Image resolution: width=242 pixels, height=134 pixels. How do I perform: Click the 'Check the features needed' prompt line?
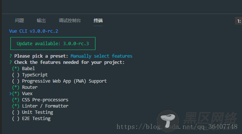[69, 62]
